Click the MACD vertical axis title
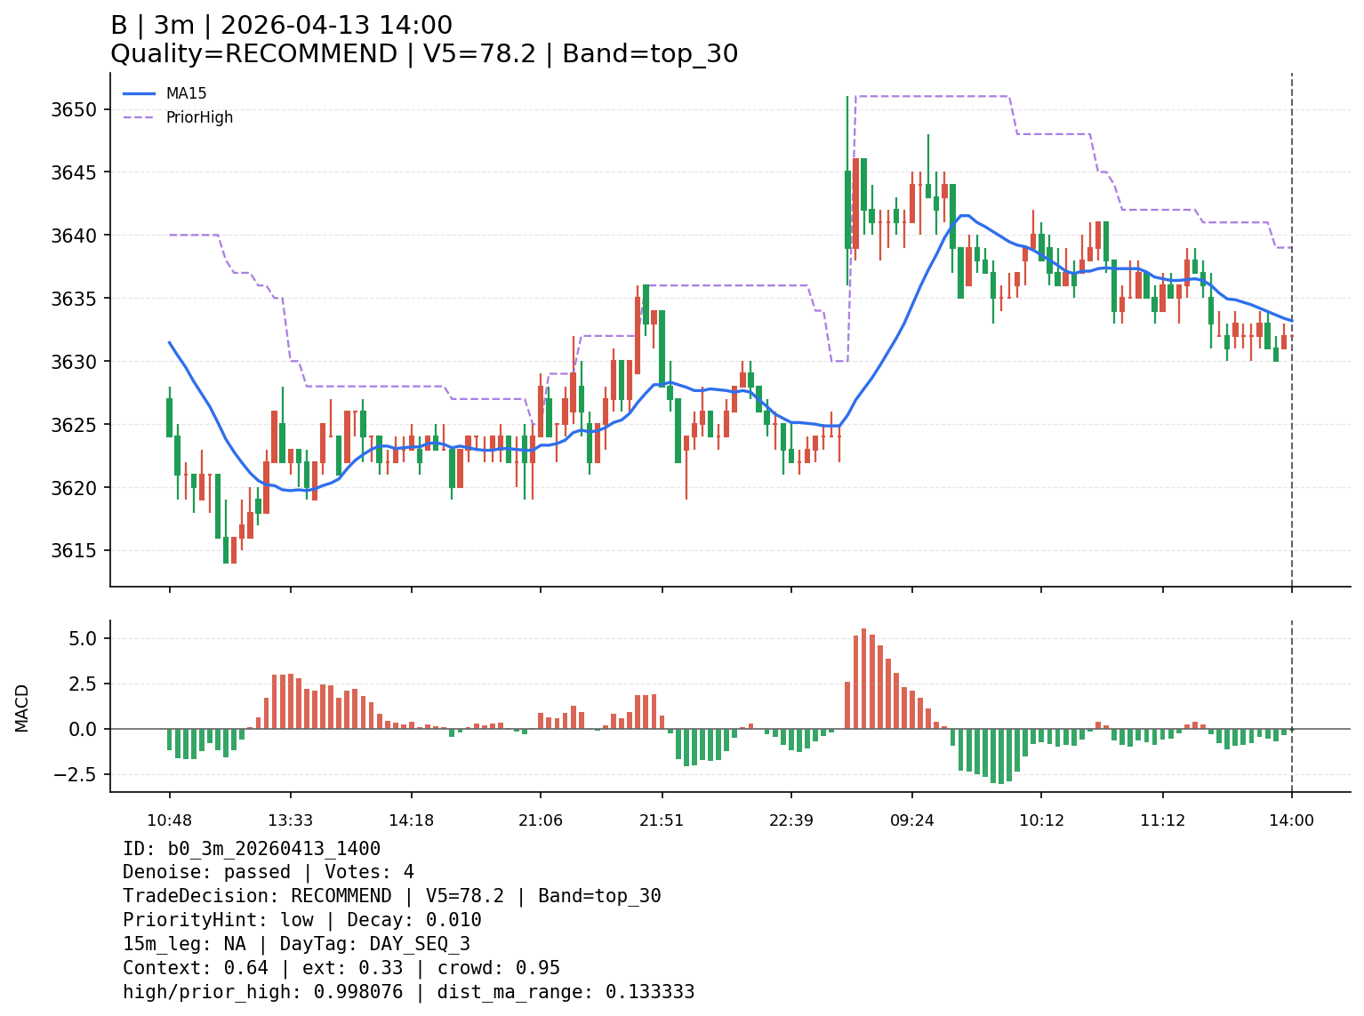 pos(22,708)
